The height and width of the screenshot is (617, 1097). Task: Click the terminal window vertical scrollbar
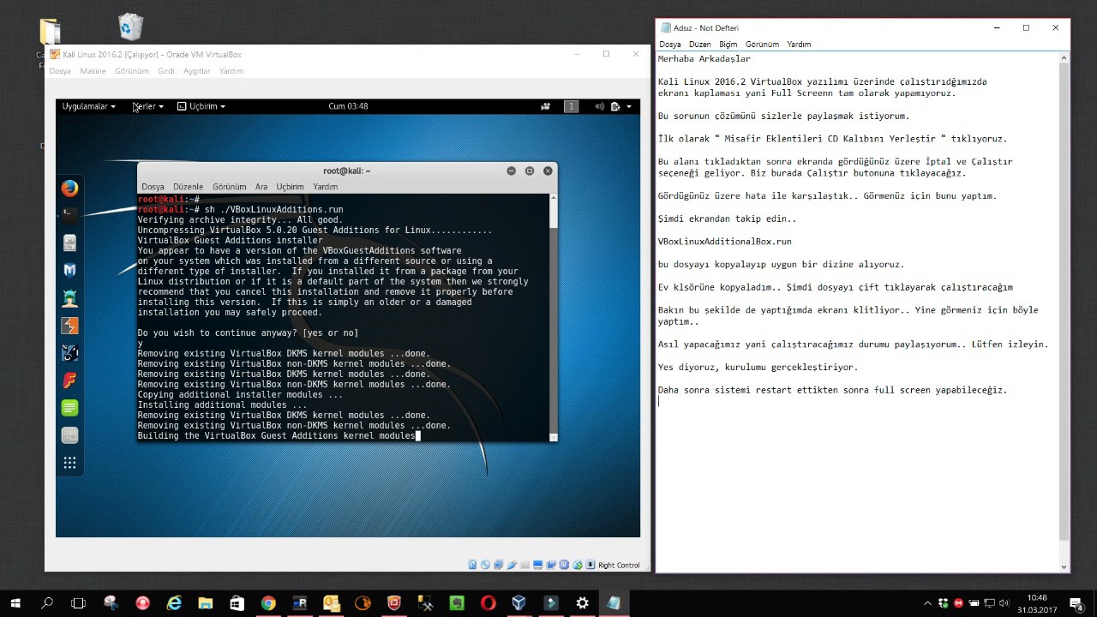pos(553,317)
